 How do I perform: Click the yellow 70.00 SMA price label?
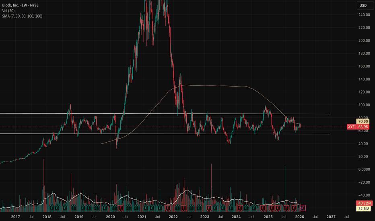[x=364, y=121]
